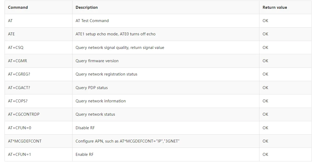Click the "Query firmware version" description
313x163 pixels.
tap(97, 61)
